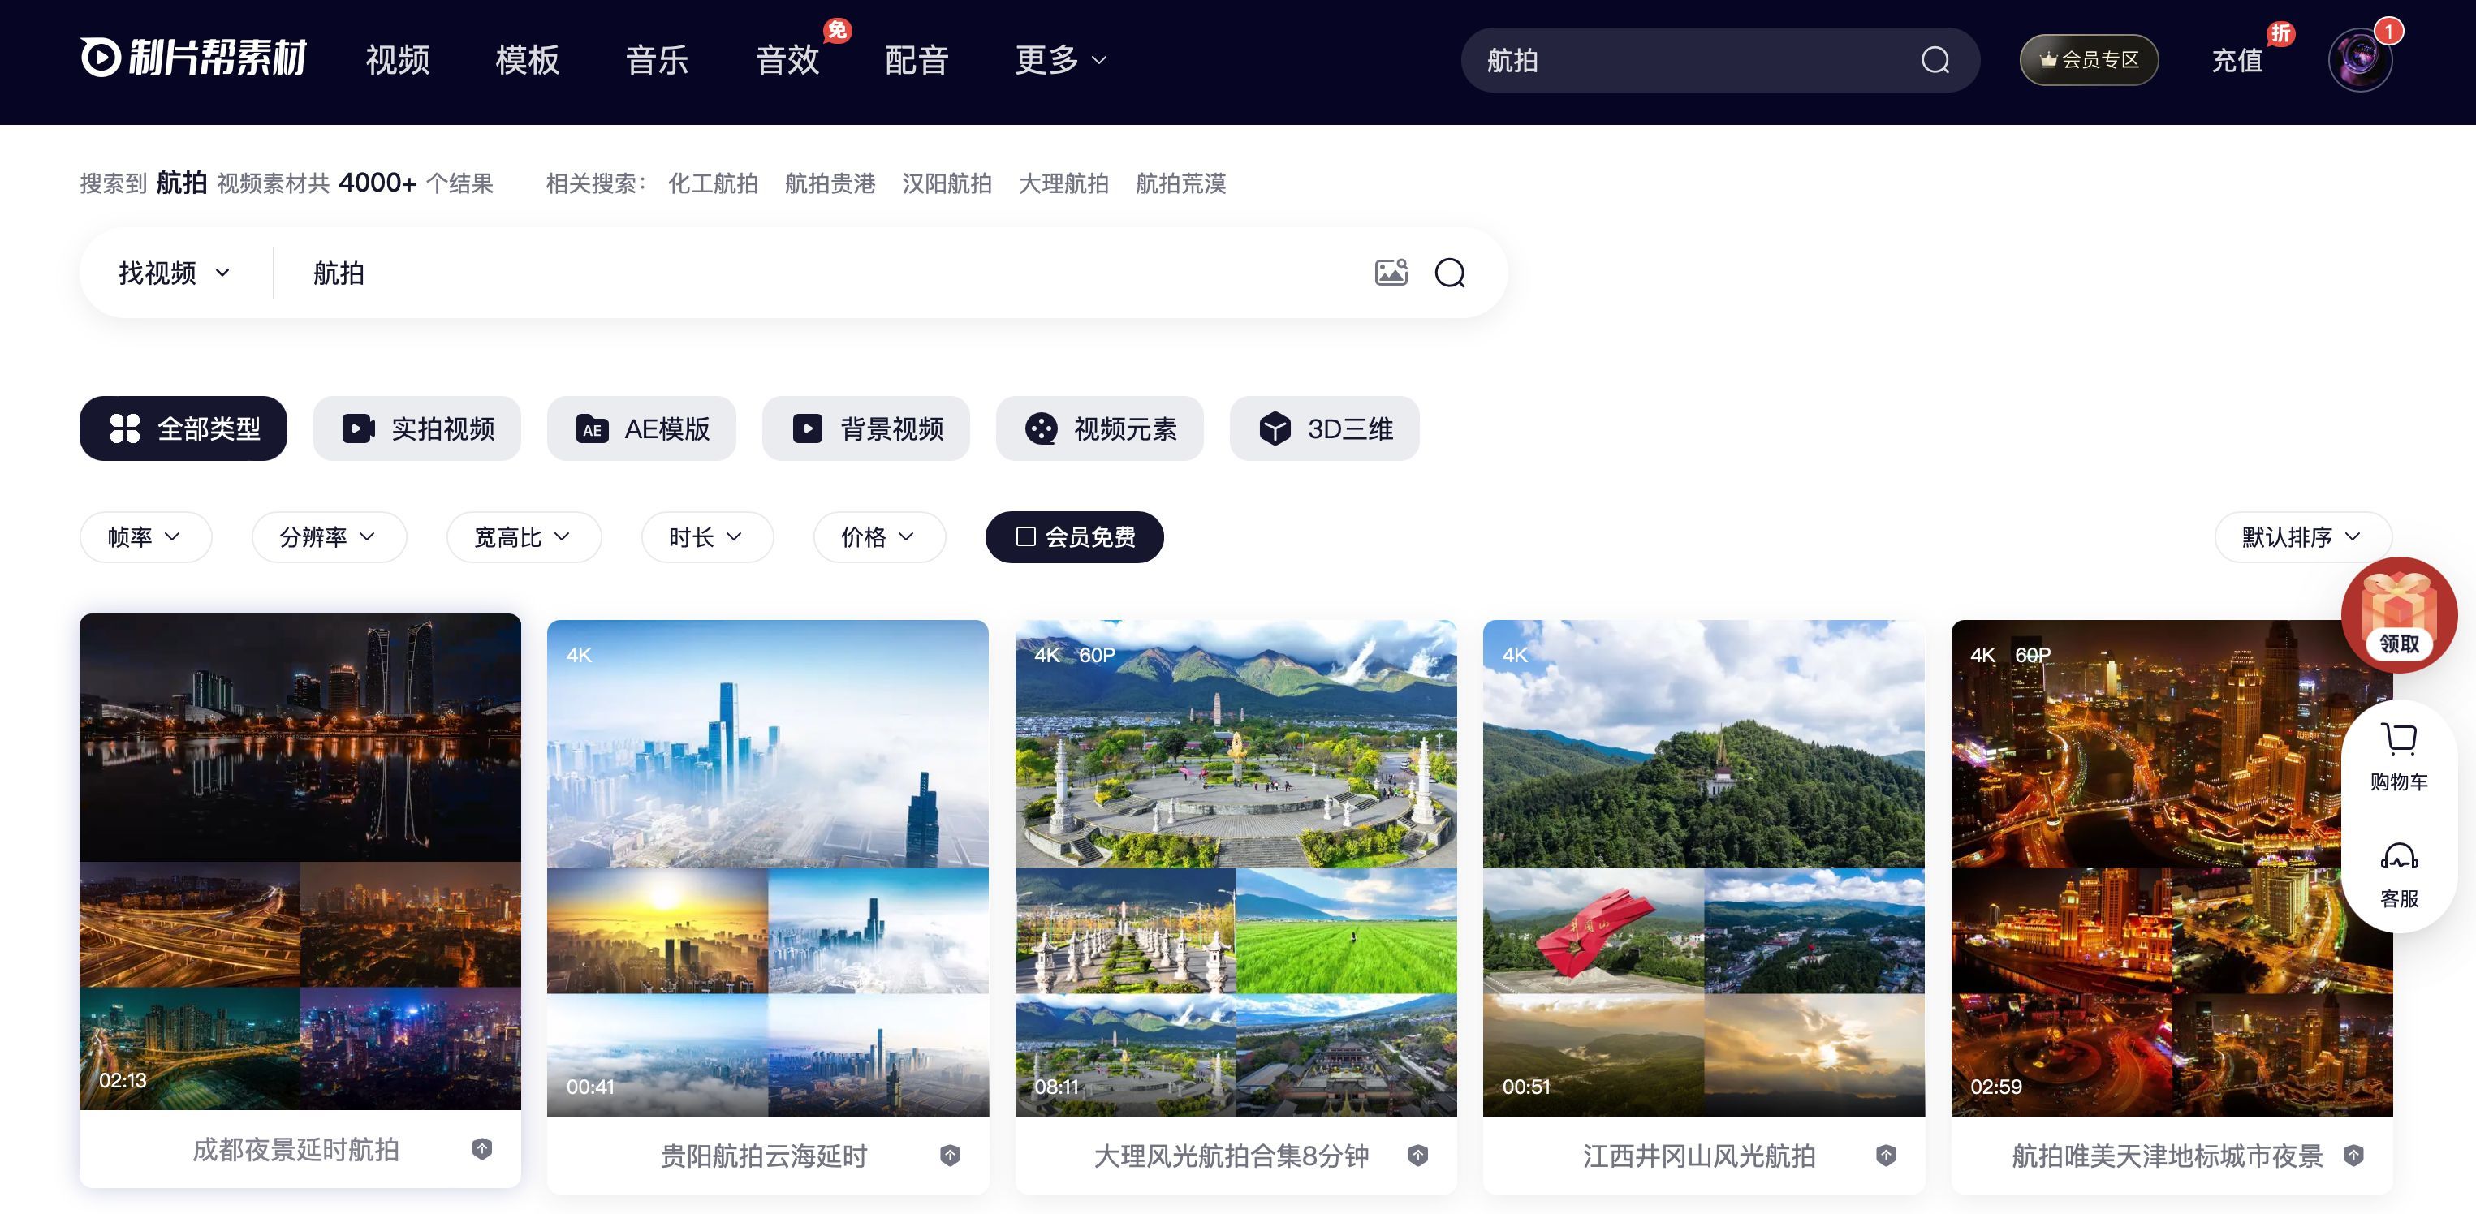Open 音乐 in top navigation
Image resolution: width=2476 pixels, height=1214 pixels.
pyautogui.click(x=657, y=59)
